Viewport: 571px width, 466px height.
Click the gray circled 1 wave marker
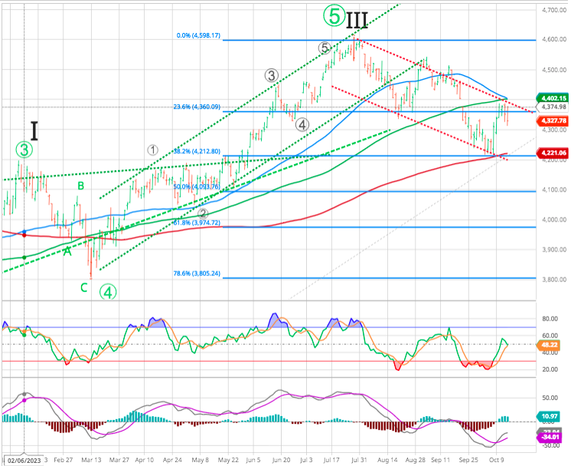pyautogui.click(x=152, y=150)
